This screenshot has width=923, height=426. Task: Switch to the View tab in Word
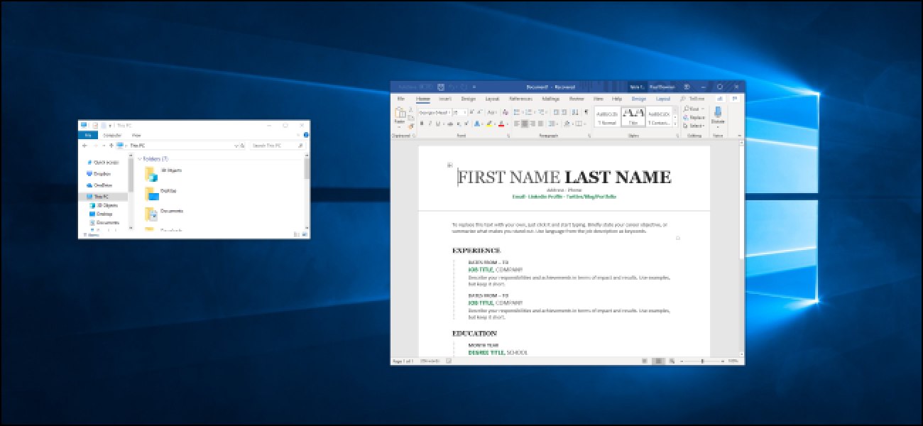[599, 99]
